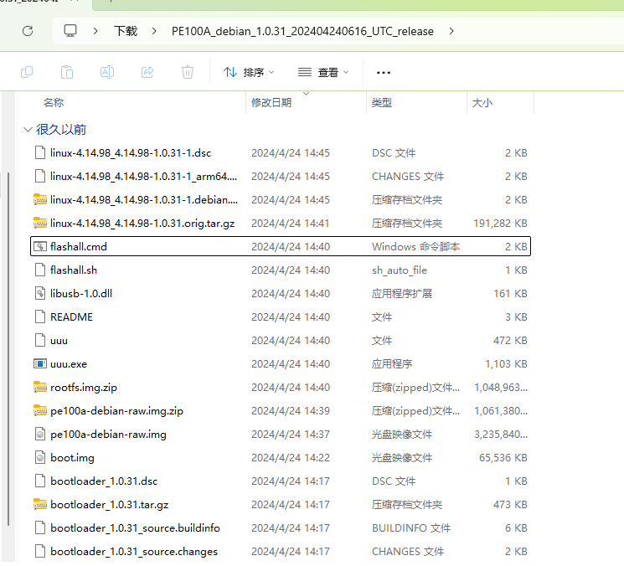The image size is (624, 566).
Task: Click type text Windows 命令脚本
Action: click(x=416, y=247)
